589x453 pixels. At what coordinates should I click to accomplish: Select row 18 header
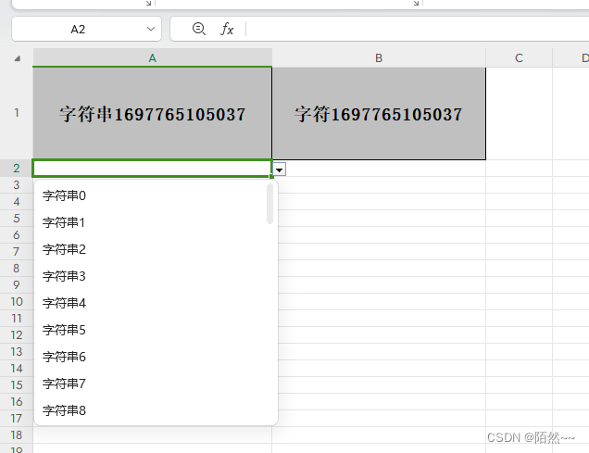(x=17, y=435)
